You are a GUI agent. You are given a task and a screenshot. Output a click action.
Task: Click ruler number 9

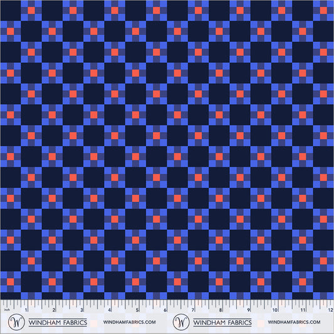[x=248, y=310]
